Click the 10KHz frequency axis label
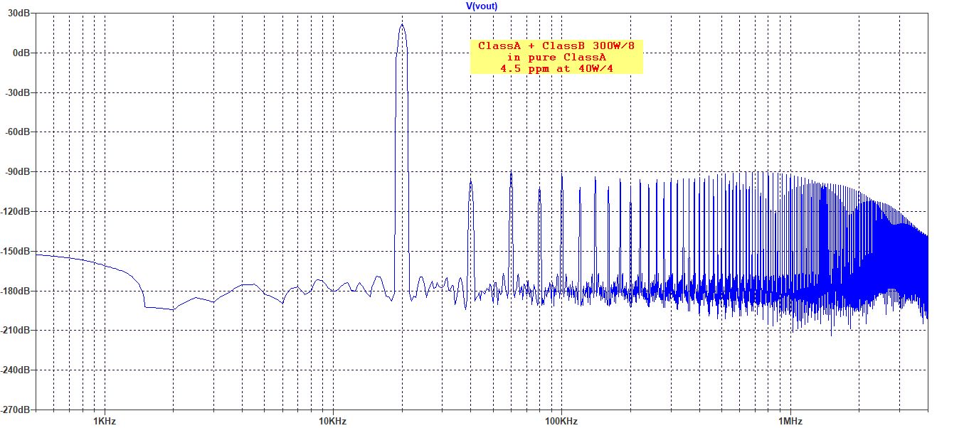Screen dimensions: 969x428 point(332,421)
